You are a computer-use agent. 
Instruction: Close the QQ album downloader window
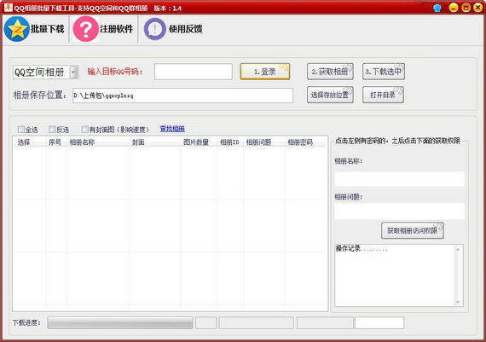tap(478, 8)
